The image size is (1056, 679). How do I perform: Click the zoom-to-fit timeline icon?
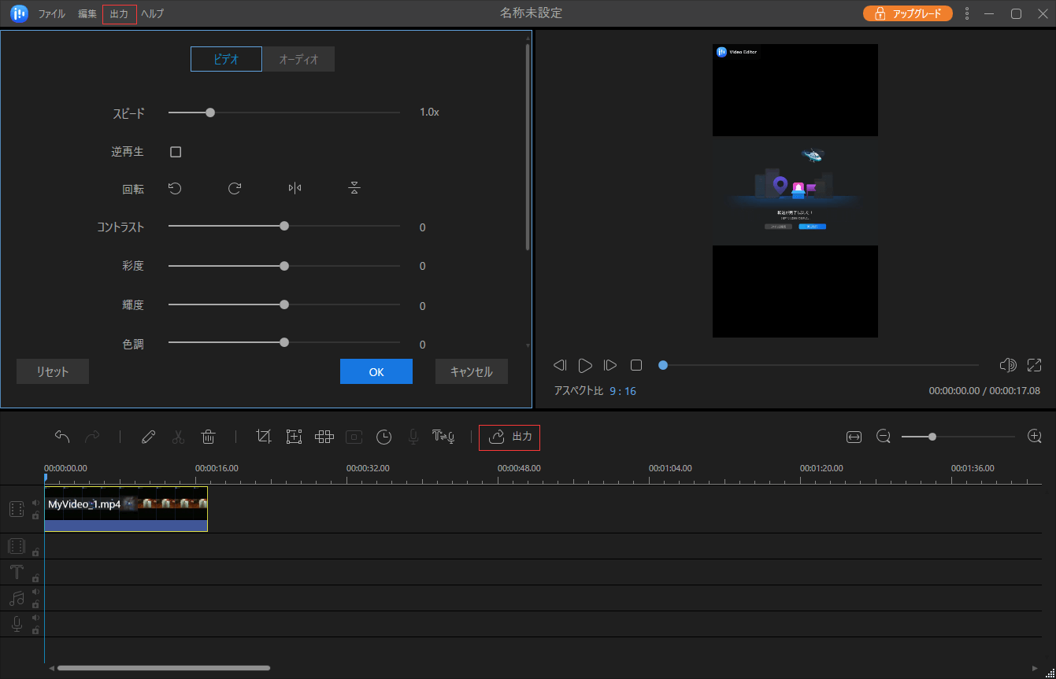[853, 437]
